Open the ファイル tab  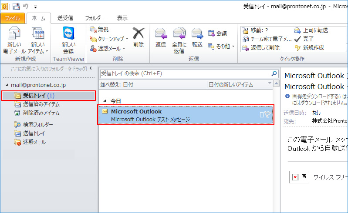13,18
